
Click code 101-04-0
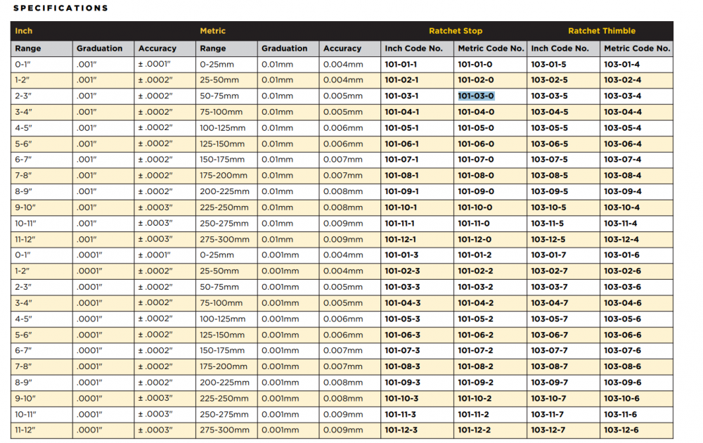[x=476, y=112]
